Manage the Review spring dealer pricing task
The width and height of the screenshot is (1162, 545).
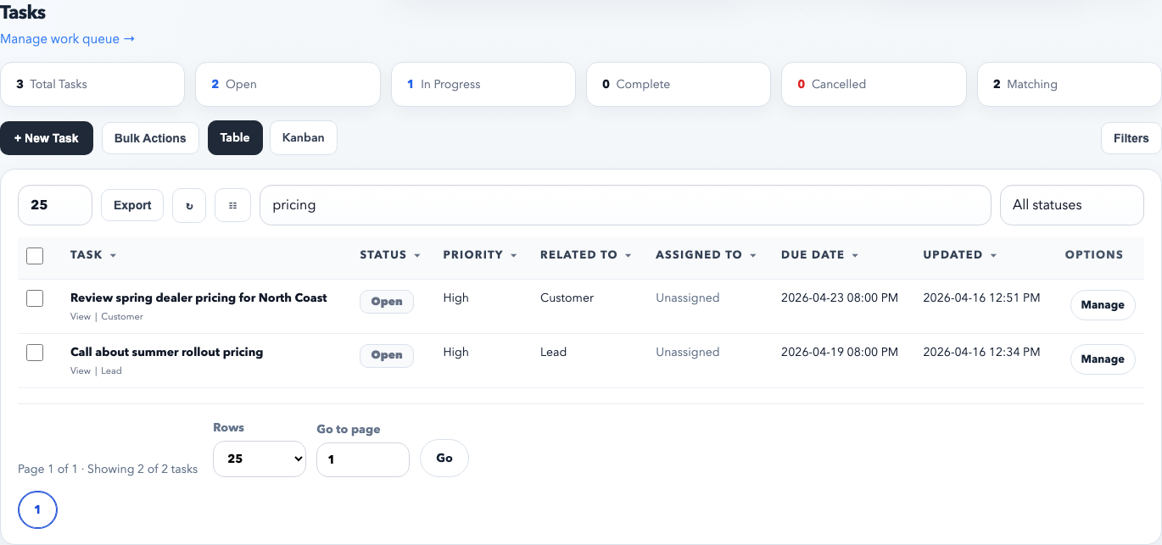[x=1103, y=305]
